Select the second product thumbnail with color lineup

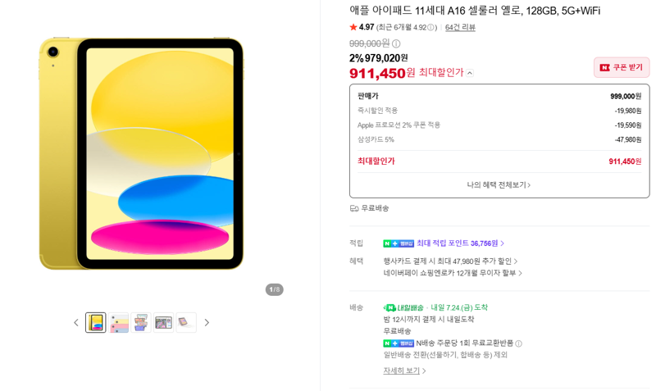click(119, 322)
